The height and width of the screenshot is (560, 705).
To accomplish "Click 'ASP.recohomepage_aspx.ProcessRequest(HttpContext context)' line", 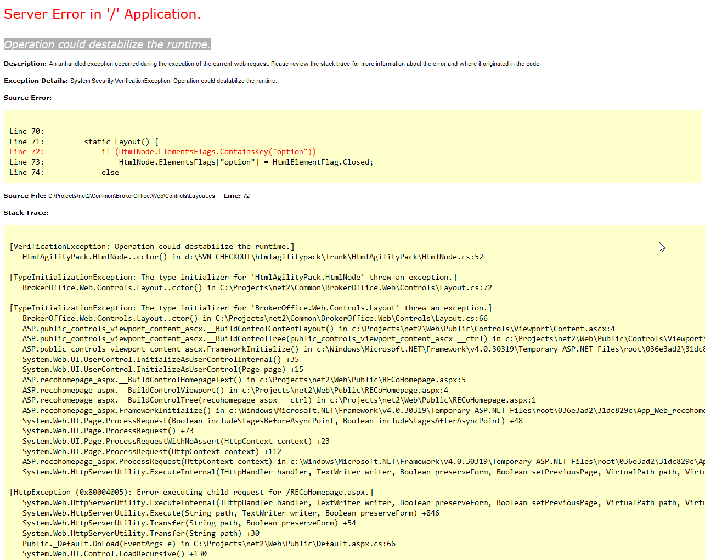I will 364,461.
